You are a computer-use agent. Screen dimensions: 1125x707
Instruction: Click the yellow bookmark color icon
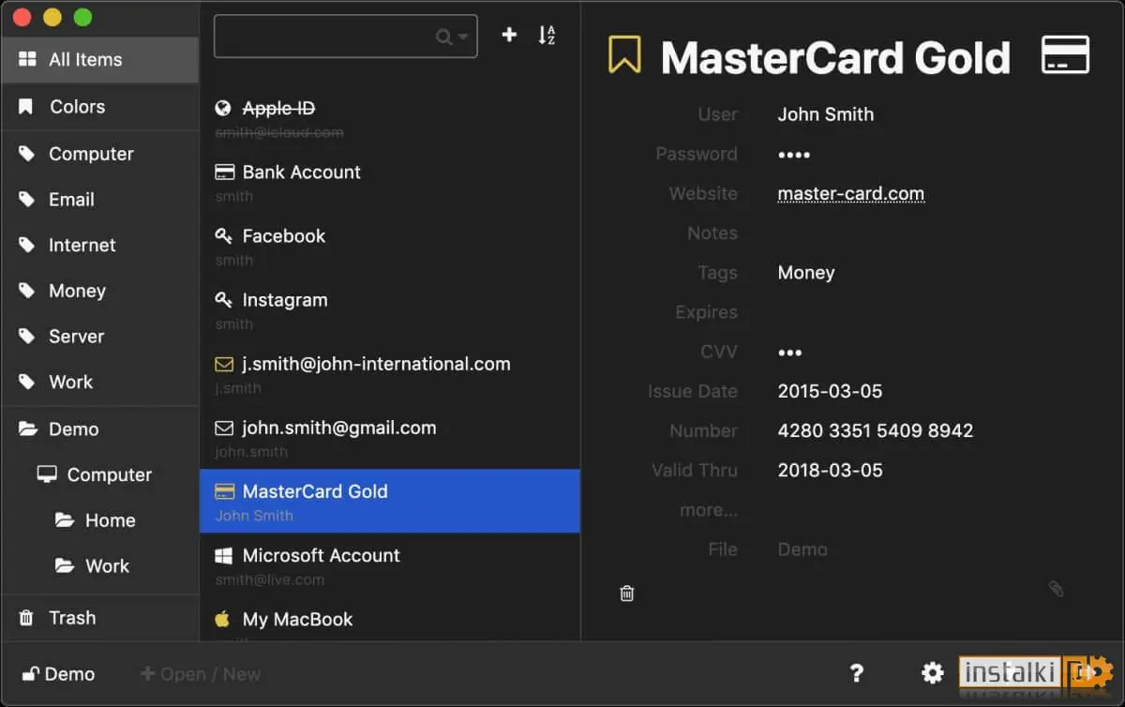pos(624,55)
